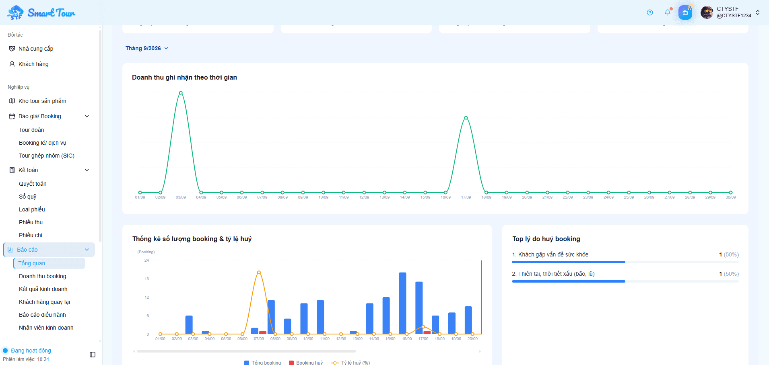Open Tour ghép nhóm (SIC)

[x=47, y=156]
